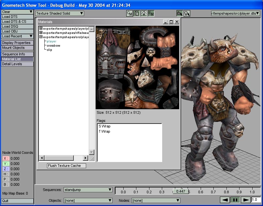Play the animation backward
The image size is (263, 206).
click(x=225, y=200)
